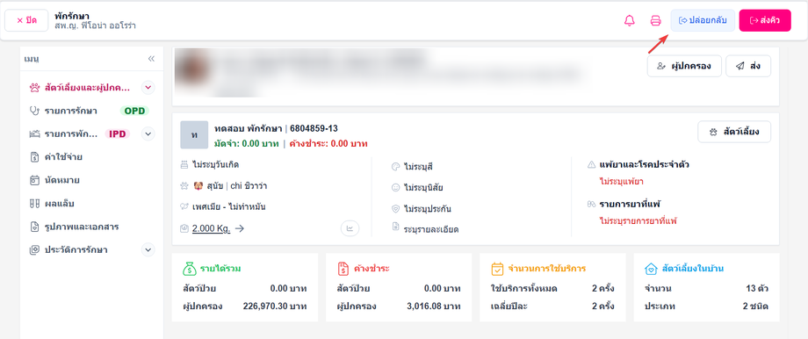Click the stethoscope icon for รายการรักษา
808x339 pixels.
tap(34, 111)
